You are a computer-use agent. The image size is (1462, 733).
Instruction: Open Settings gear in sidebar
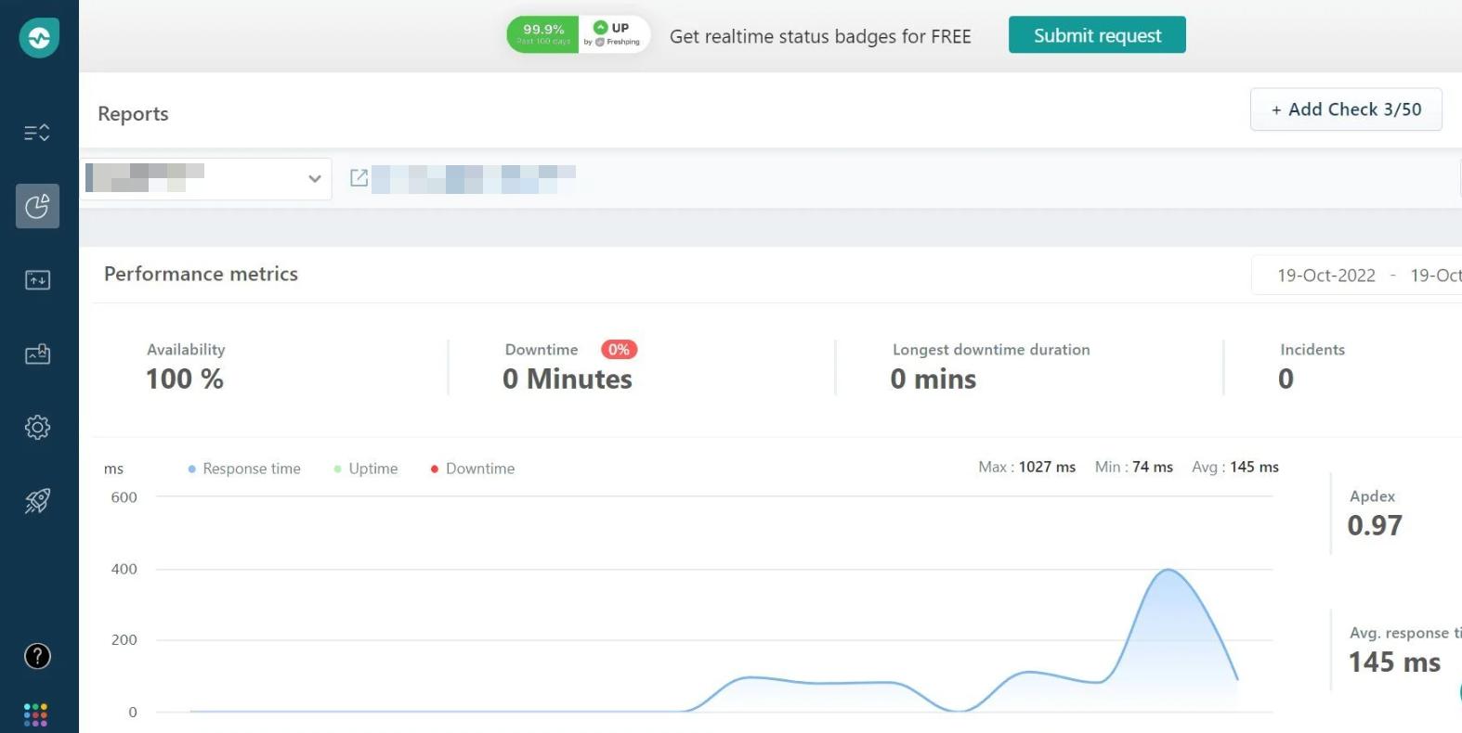[37, 428]
